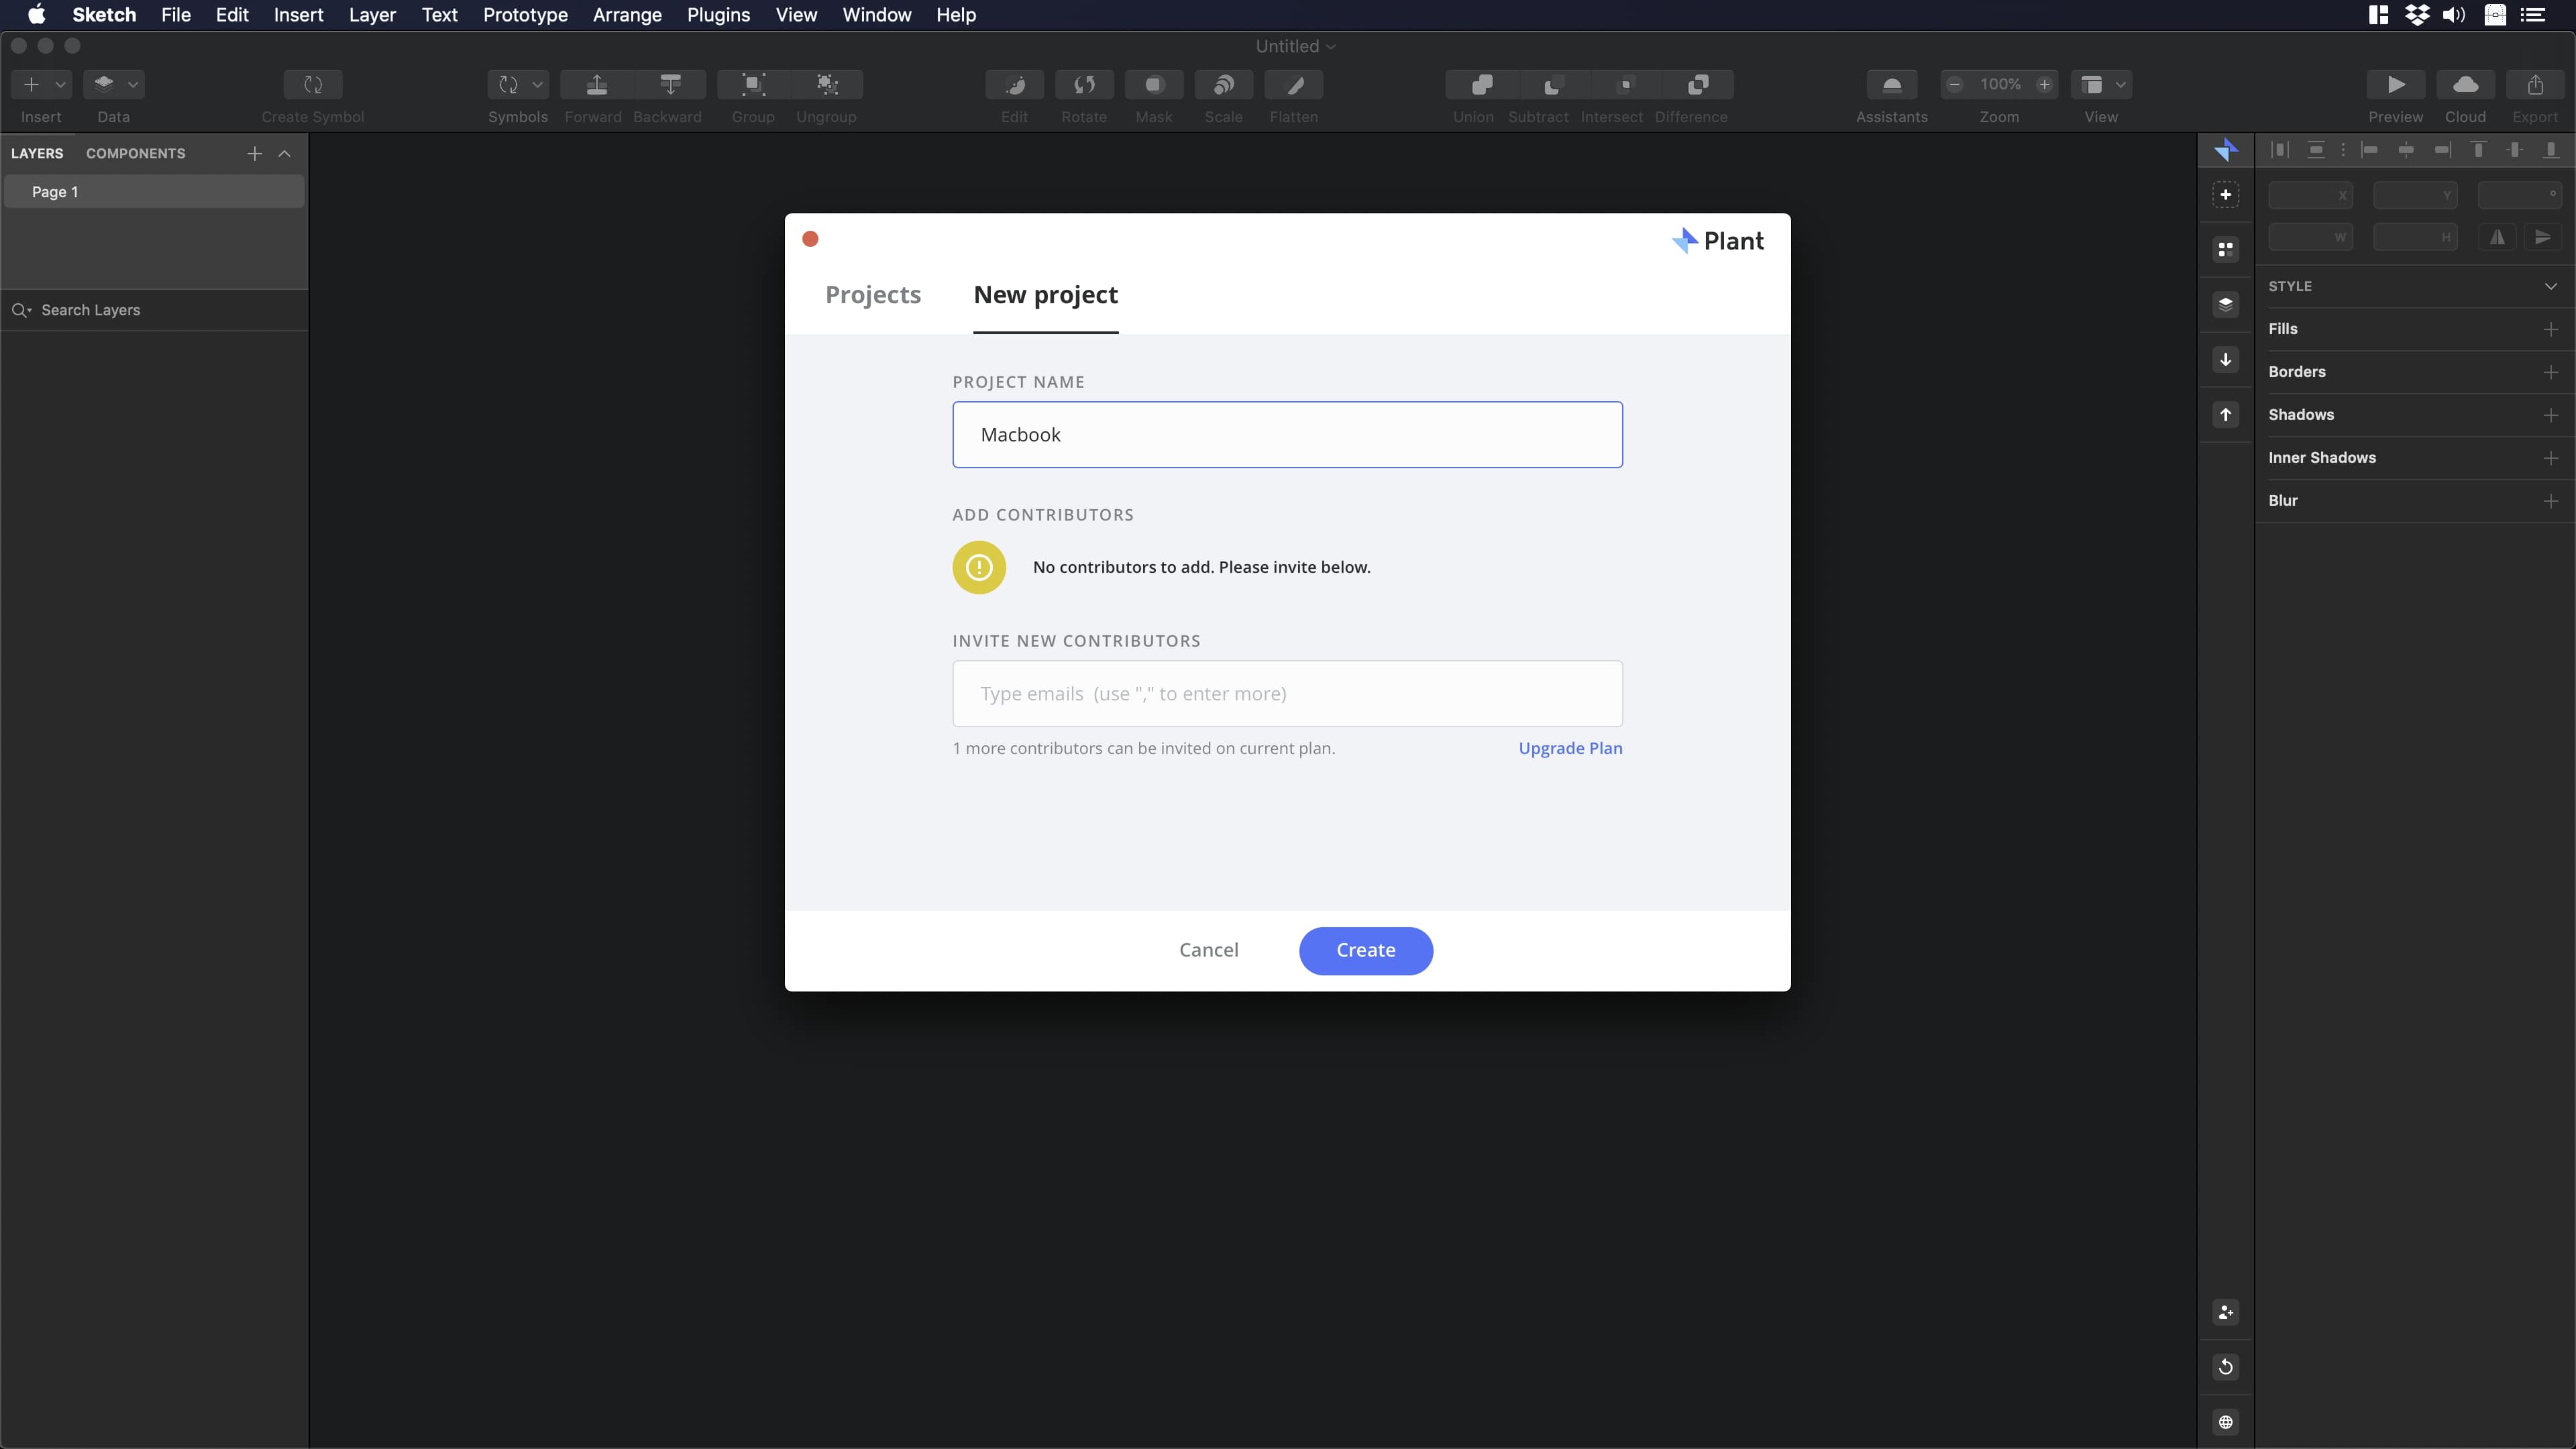Click the Plant plugin logo icon in sidebar
This screenshot has width=2576, height=1449.
point(2225,150)
